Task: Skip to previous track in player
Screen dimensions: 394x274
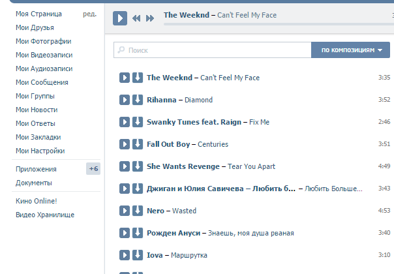Action: (x=136, y=18)
